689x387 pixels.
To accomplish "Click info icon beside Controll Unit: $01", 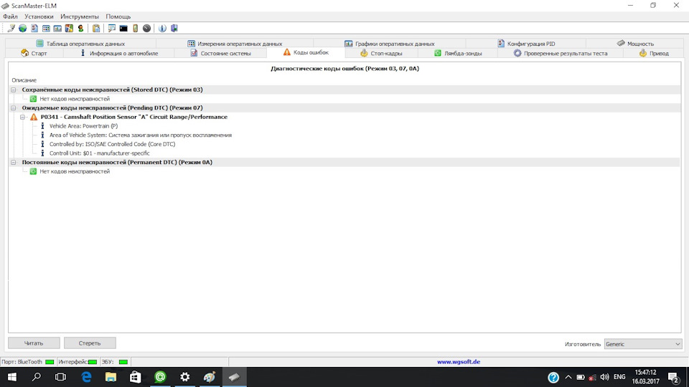I will pos(42,153).
